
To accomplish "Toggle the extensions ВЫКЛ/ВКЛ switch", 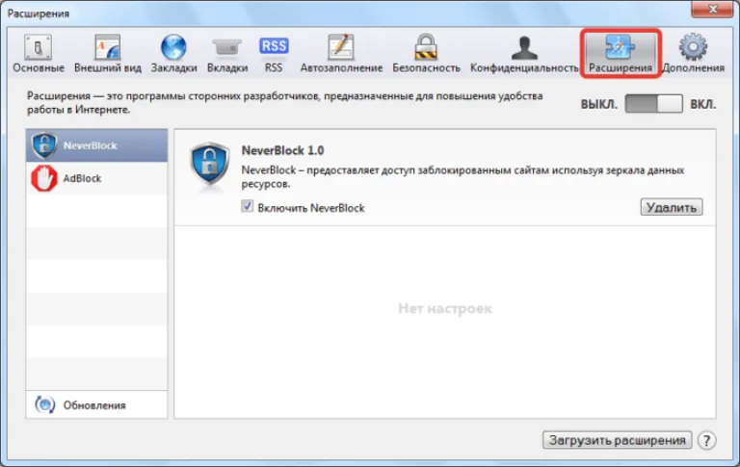I will (653, 103).
